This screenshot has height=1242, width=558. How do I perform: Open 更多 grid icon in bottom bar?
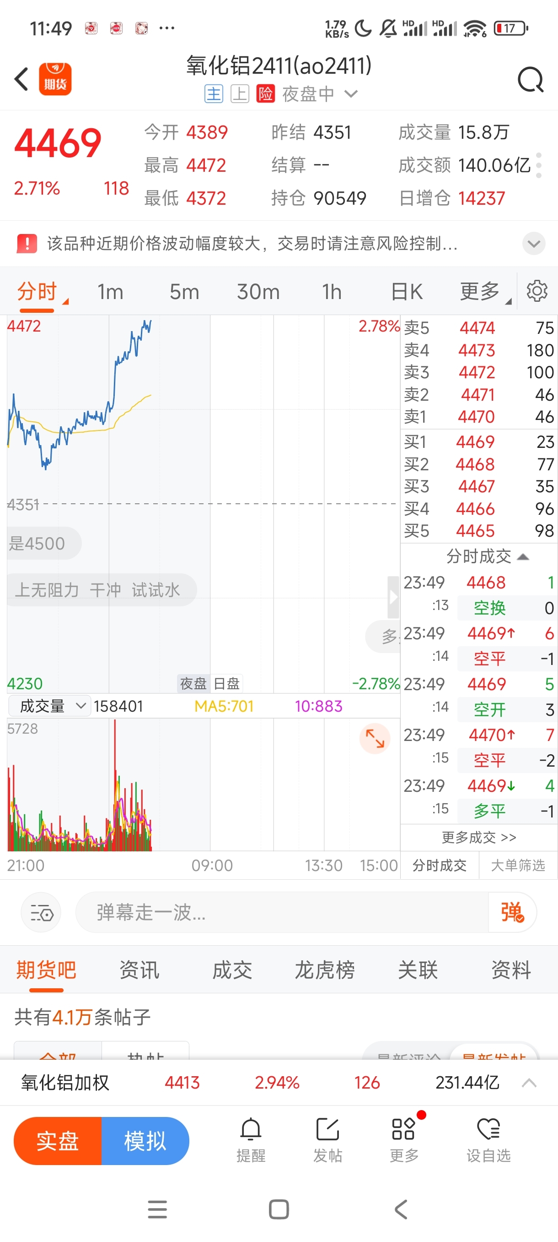pyautogui.click(x=404, y=1141)
